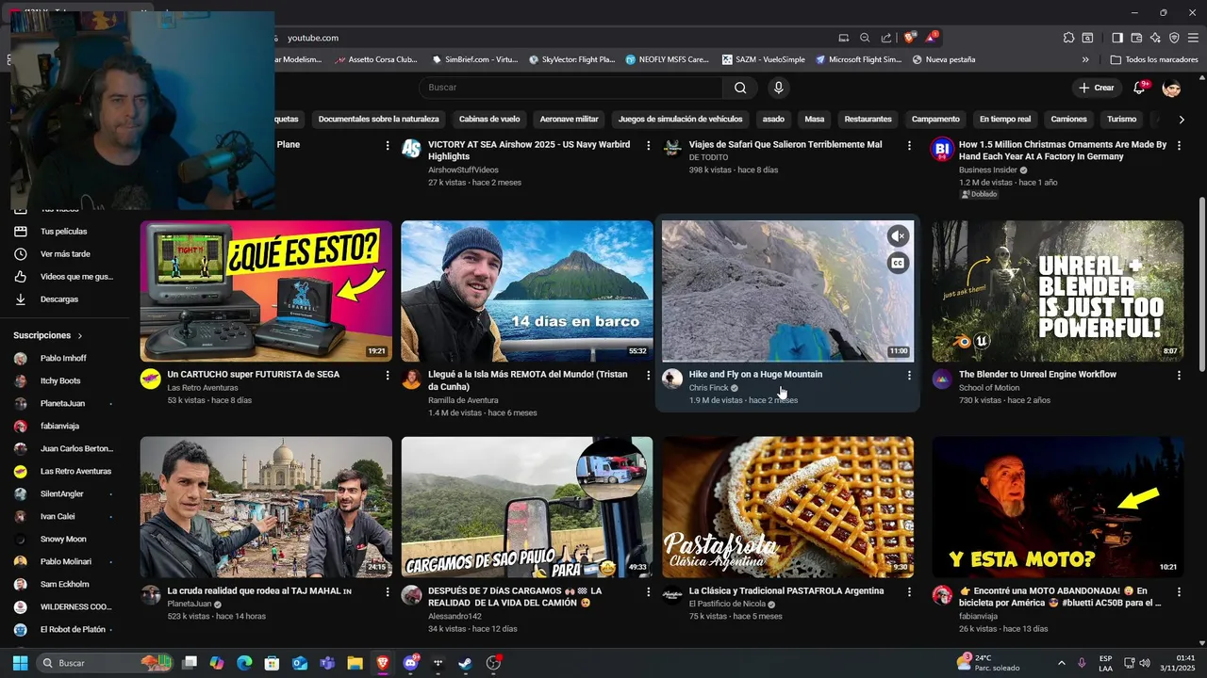Viewport: 1207px width, 678px height.
Task: Open options for VICTORY AT SEA Airshow video
Action: tap(648, 145)
